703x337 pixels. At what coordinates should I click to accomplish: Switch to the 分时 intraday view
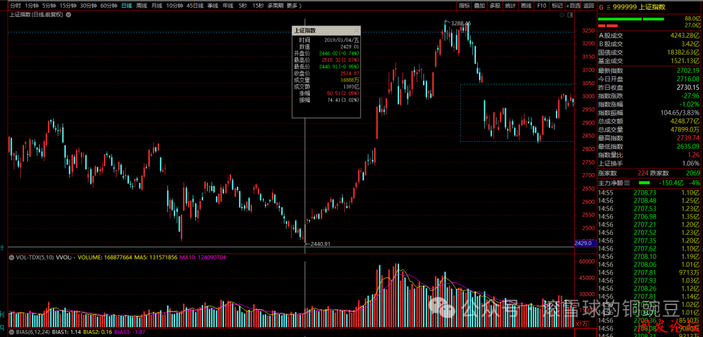point(15,5)
